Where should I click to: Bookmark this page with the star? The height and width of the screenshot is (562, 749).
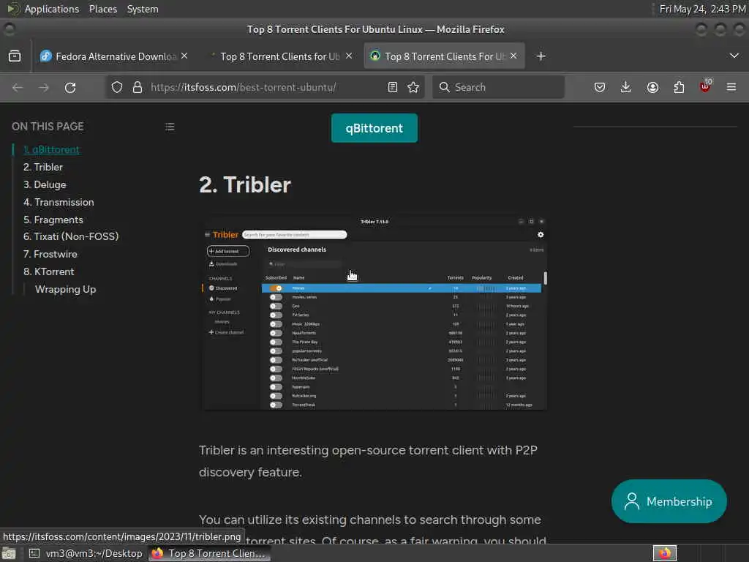coord(414,88)
